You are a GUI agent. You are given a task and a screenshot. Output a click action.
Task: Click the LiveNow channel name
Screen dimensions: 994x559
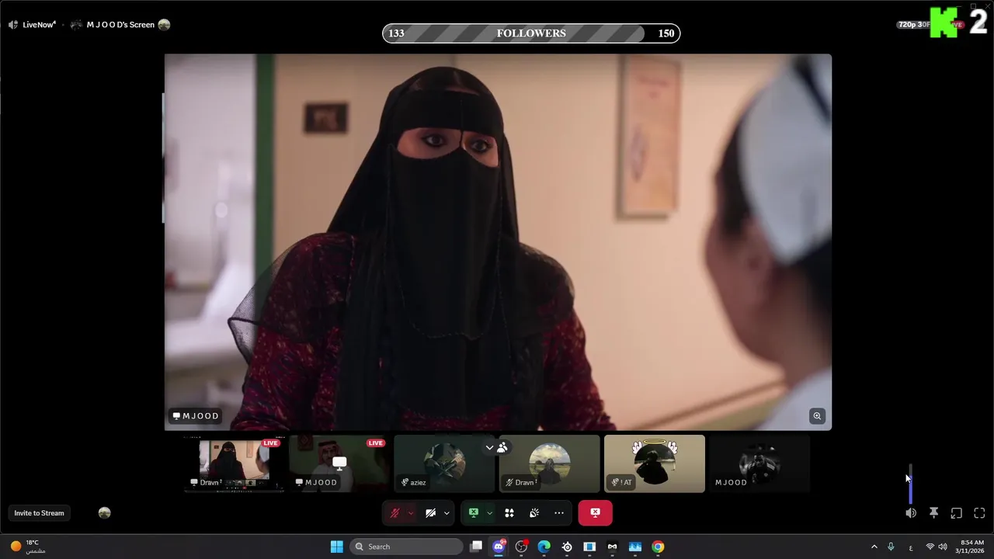tap(39, 25)
